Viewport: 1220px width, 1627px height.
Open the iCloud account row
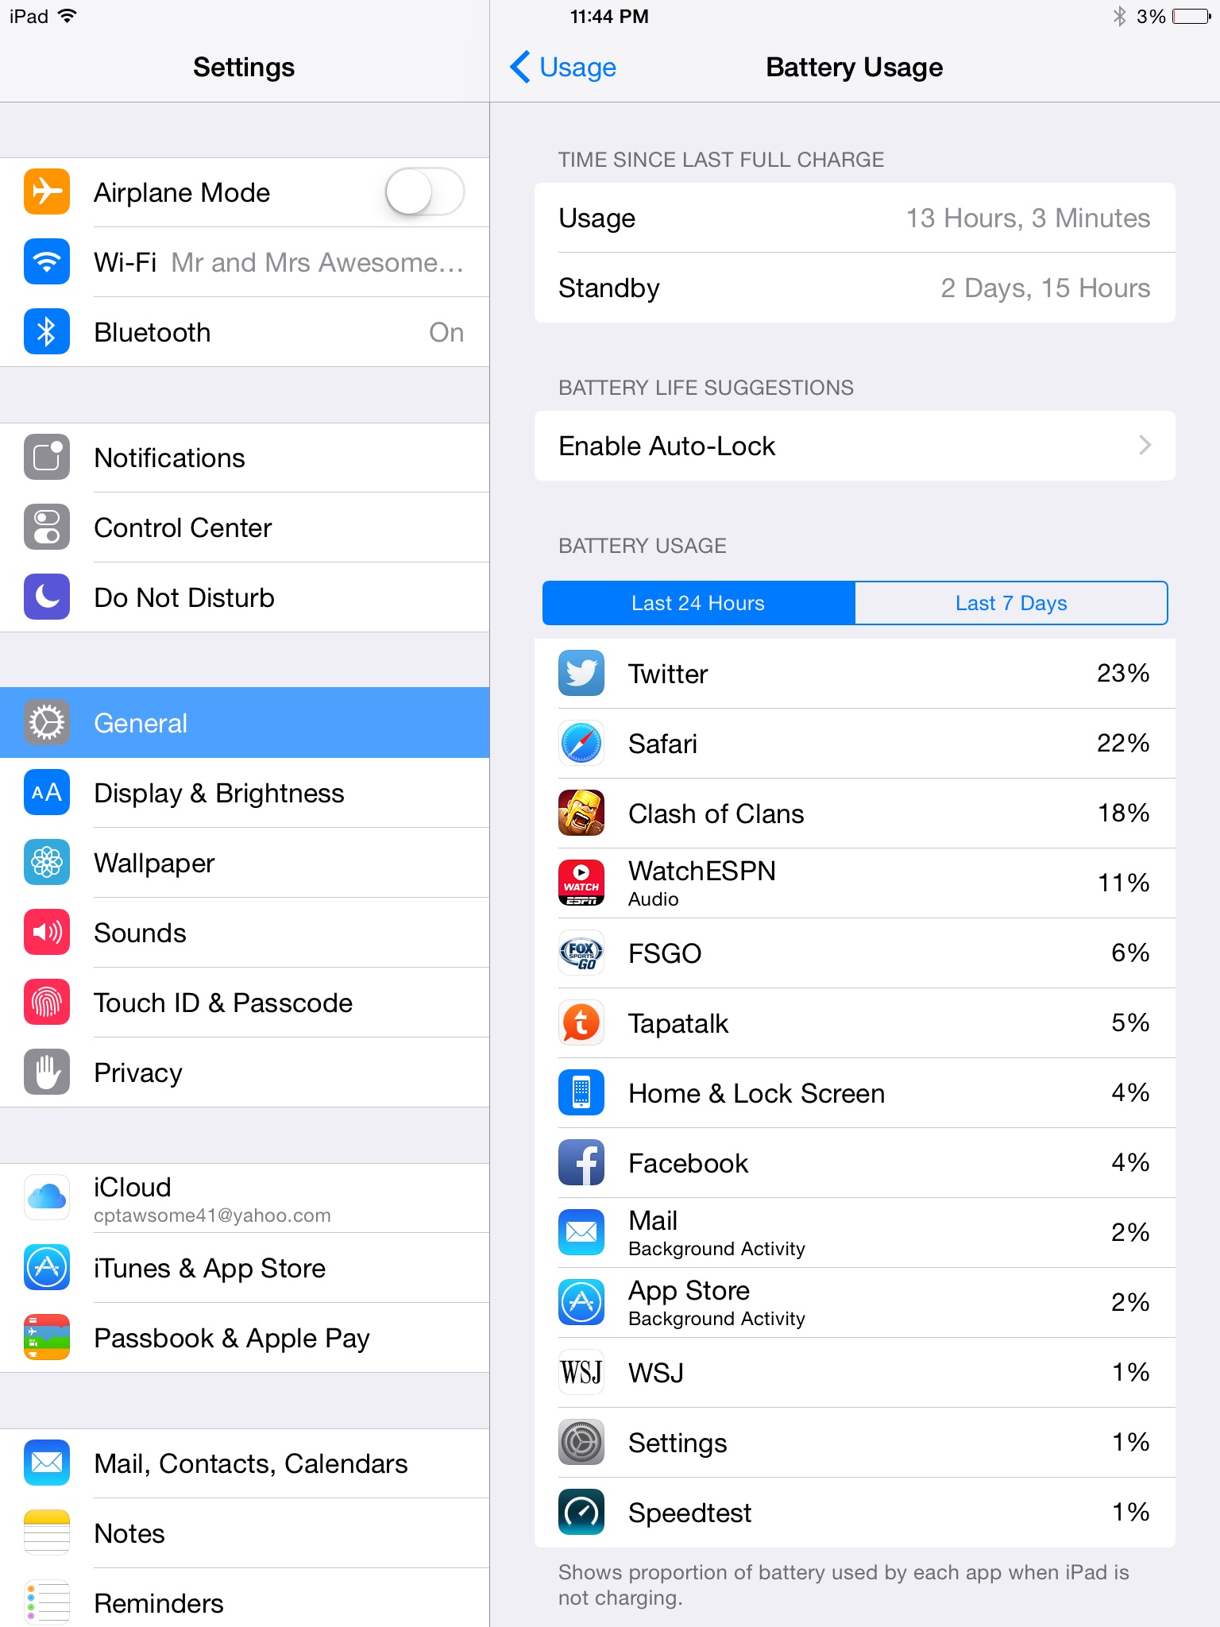tap(245, 1198)
